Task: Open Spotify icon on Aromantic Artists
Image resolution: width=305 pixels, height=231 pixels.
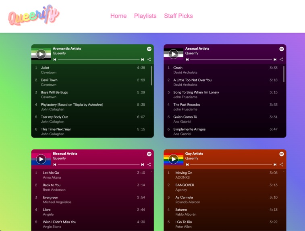Action: click(149, 49)
